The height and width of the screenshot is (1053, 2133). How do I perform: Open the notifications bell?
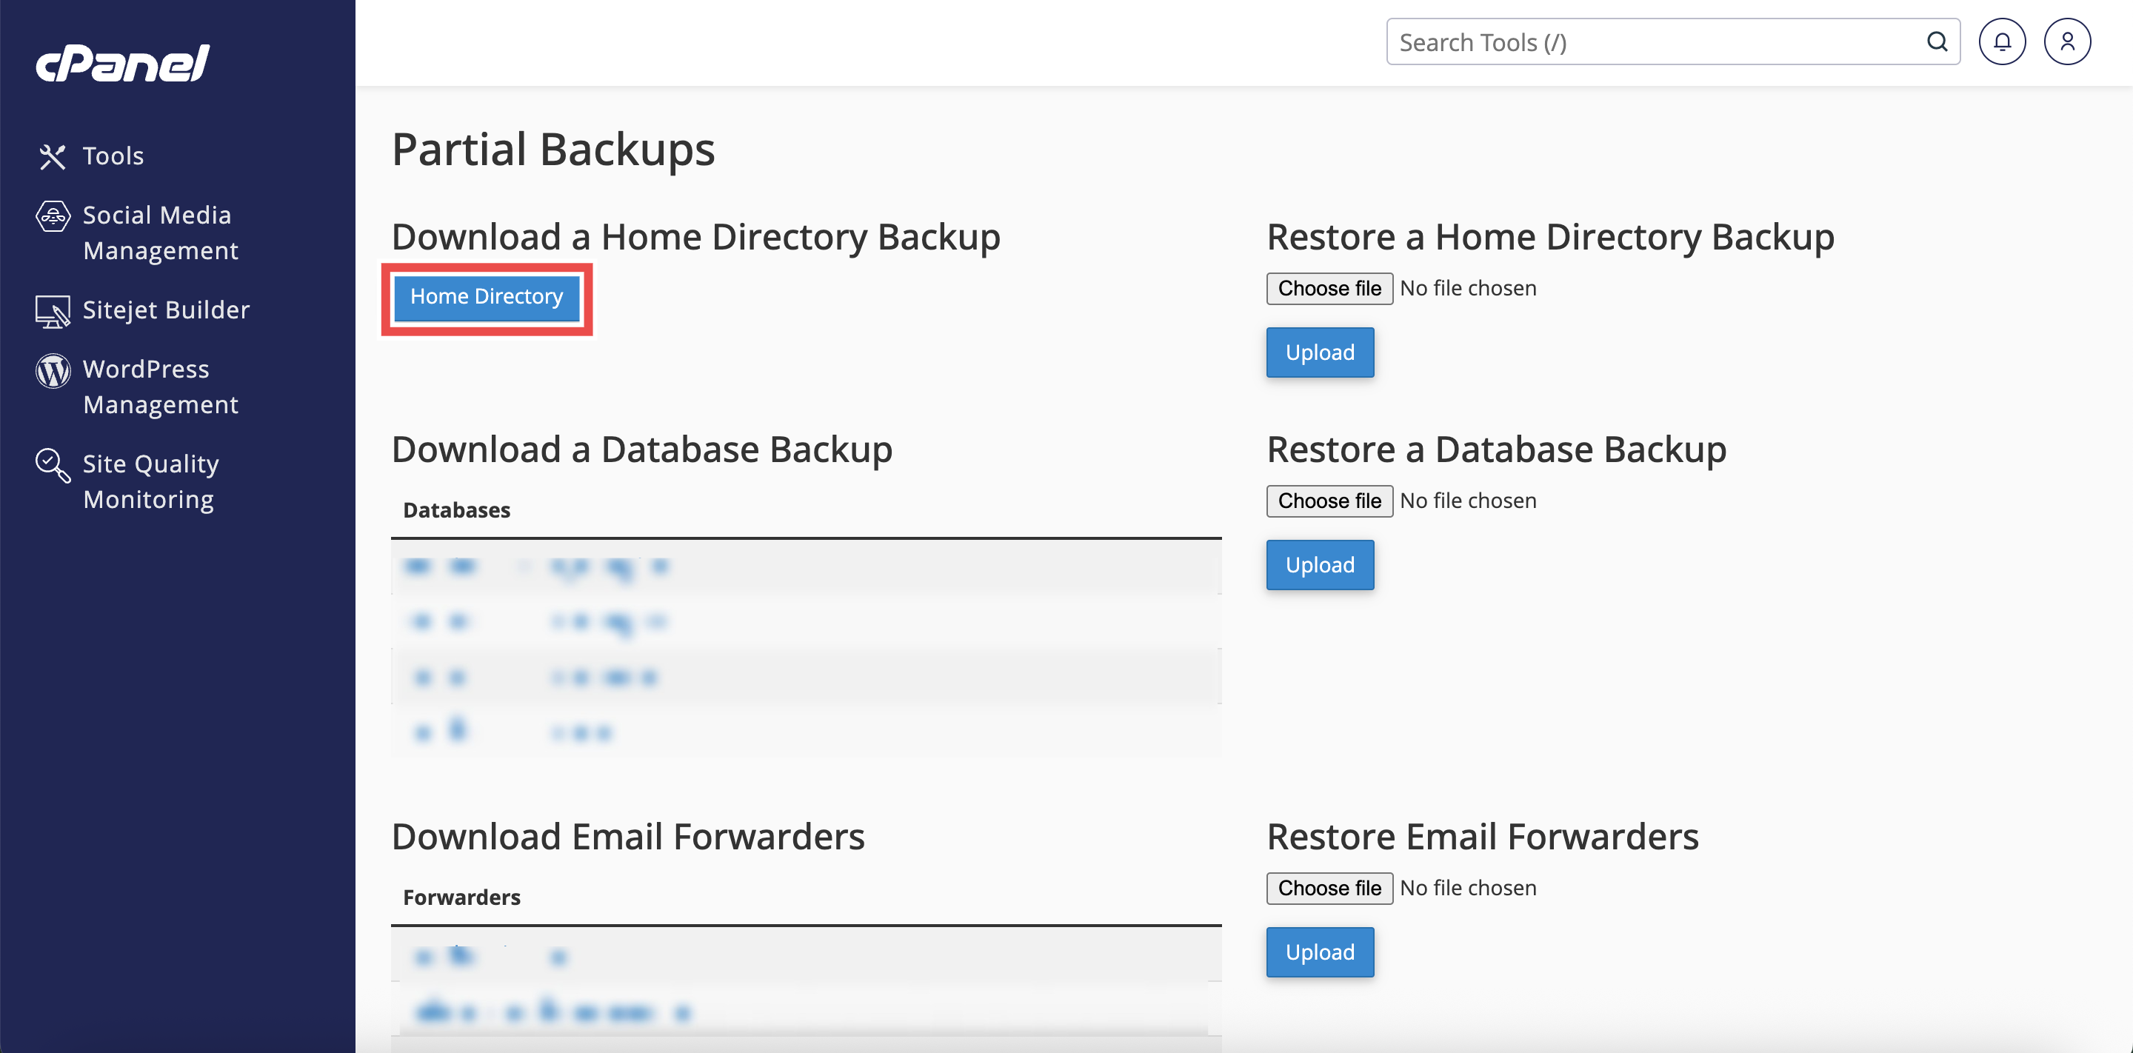coord(2001,42)
